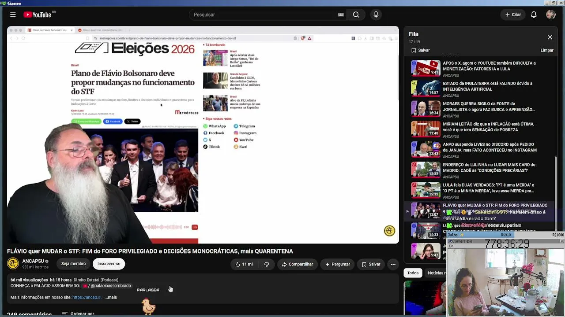Click the 66 mil visualizações text
This screenshot has height=317, width=565.
[x=29, y=280]
